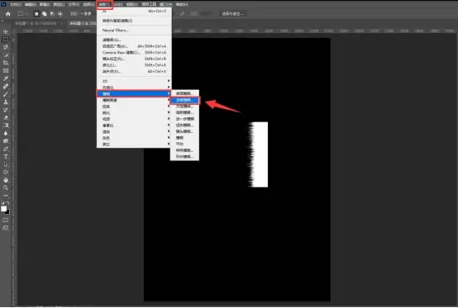
Task: Choose New Selection mode in options bar
Action: click(36, 14)
